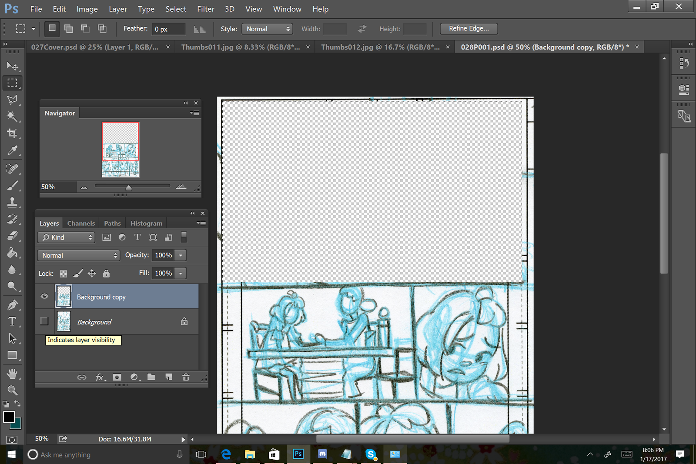Open the Layers panel flyout menu
The width and height of the screenshot is (696, 464).
click(x=201, y=223)
